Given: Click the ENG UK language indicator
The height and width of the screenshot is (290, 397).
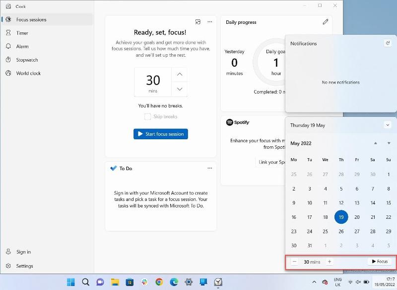Looking at the screenshot, I should (x=337, y=282).
